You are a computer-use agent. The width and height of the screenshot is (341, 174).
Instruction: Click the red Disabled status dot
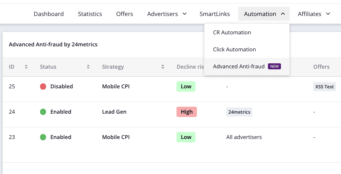click(x=43, y=87)
